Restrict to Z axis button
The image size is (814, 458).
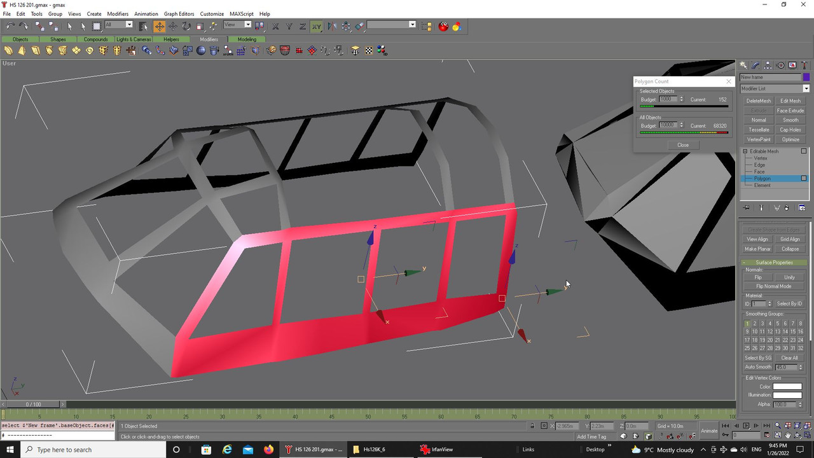coord(302,26)
